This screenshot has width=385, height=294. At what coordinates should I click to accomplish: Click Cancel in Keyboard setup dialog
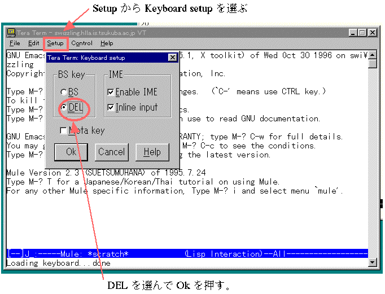[x=112, y=152]
